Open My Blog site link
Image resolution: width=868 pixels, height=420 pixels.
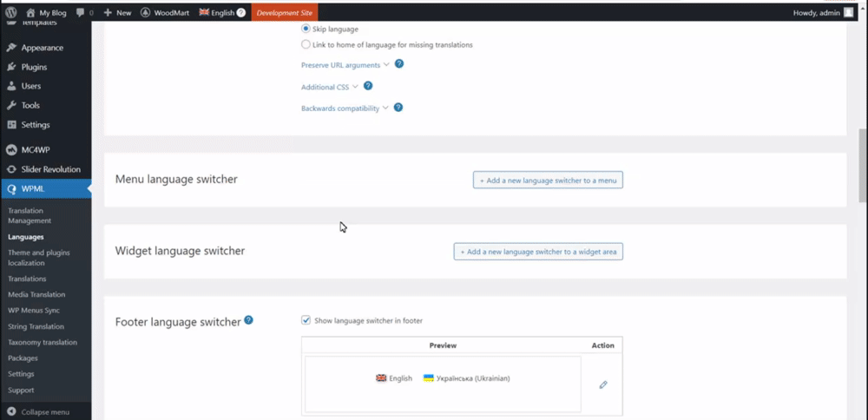45,12
